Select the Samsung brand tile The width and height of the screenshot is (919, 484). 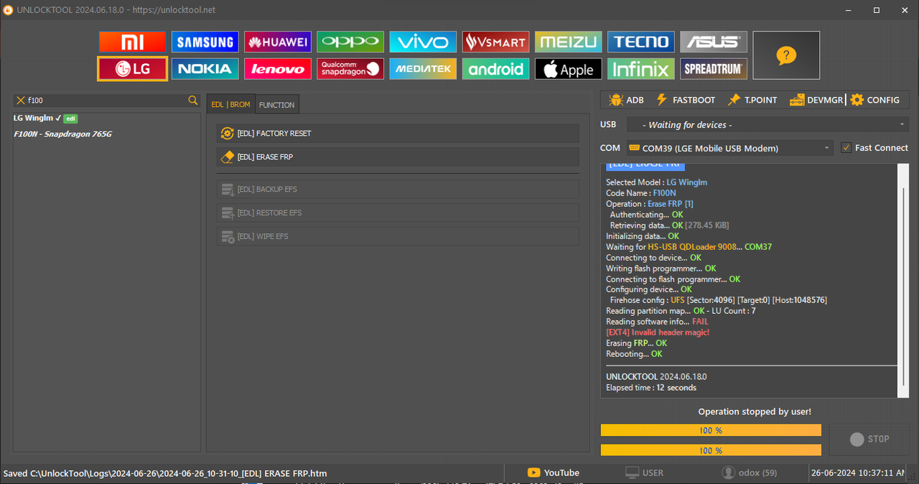click(x=205, y=42)
